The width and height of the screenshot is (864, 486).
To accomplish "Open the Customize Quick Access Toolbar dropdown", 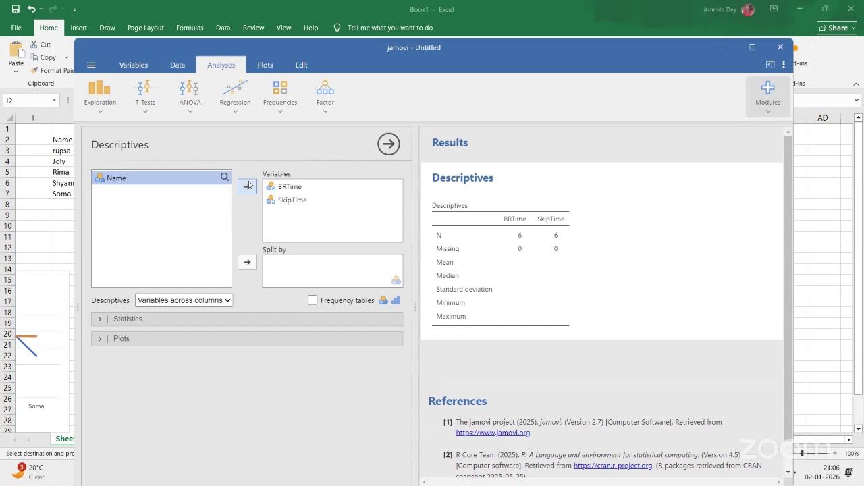I will point(74,9).
